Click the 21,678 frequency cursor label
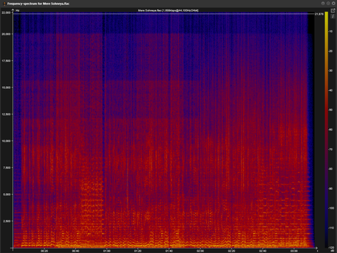 [x=319, y=14]
